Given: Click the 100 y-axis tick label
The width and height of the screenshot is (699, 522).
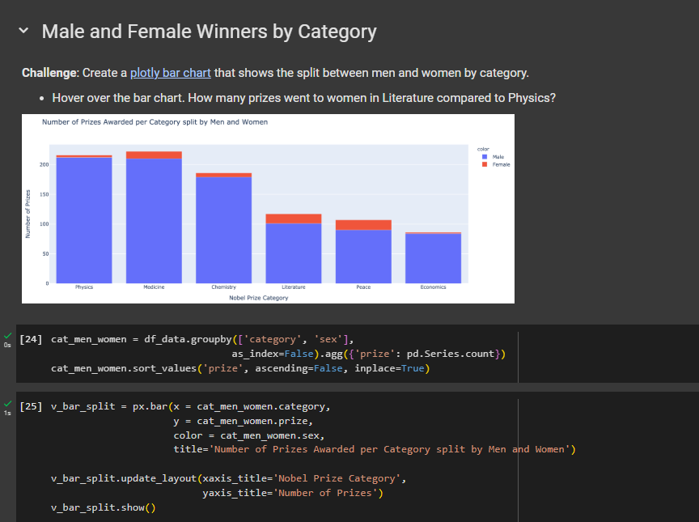Looking at the screenshot, I should [x=44, y=224].
